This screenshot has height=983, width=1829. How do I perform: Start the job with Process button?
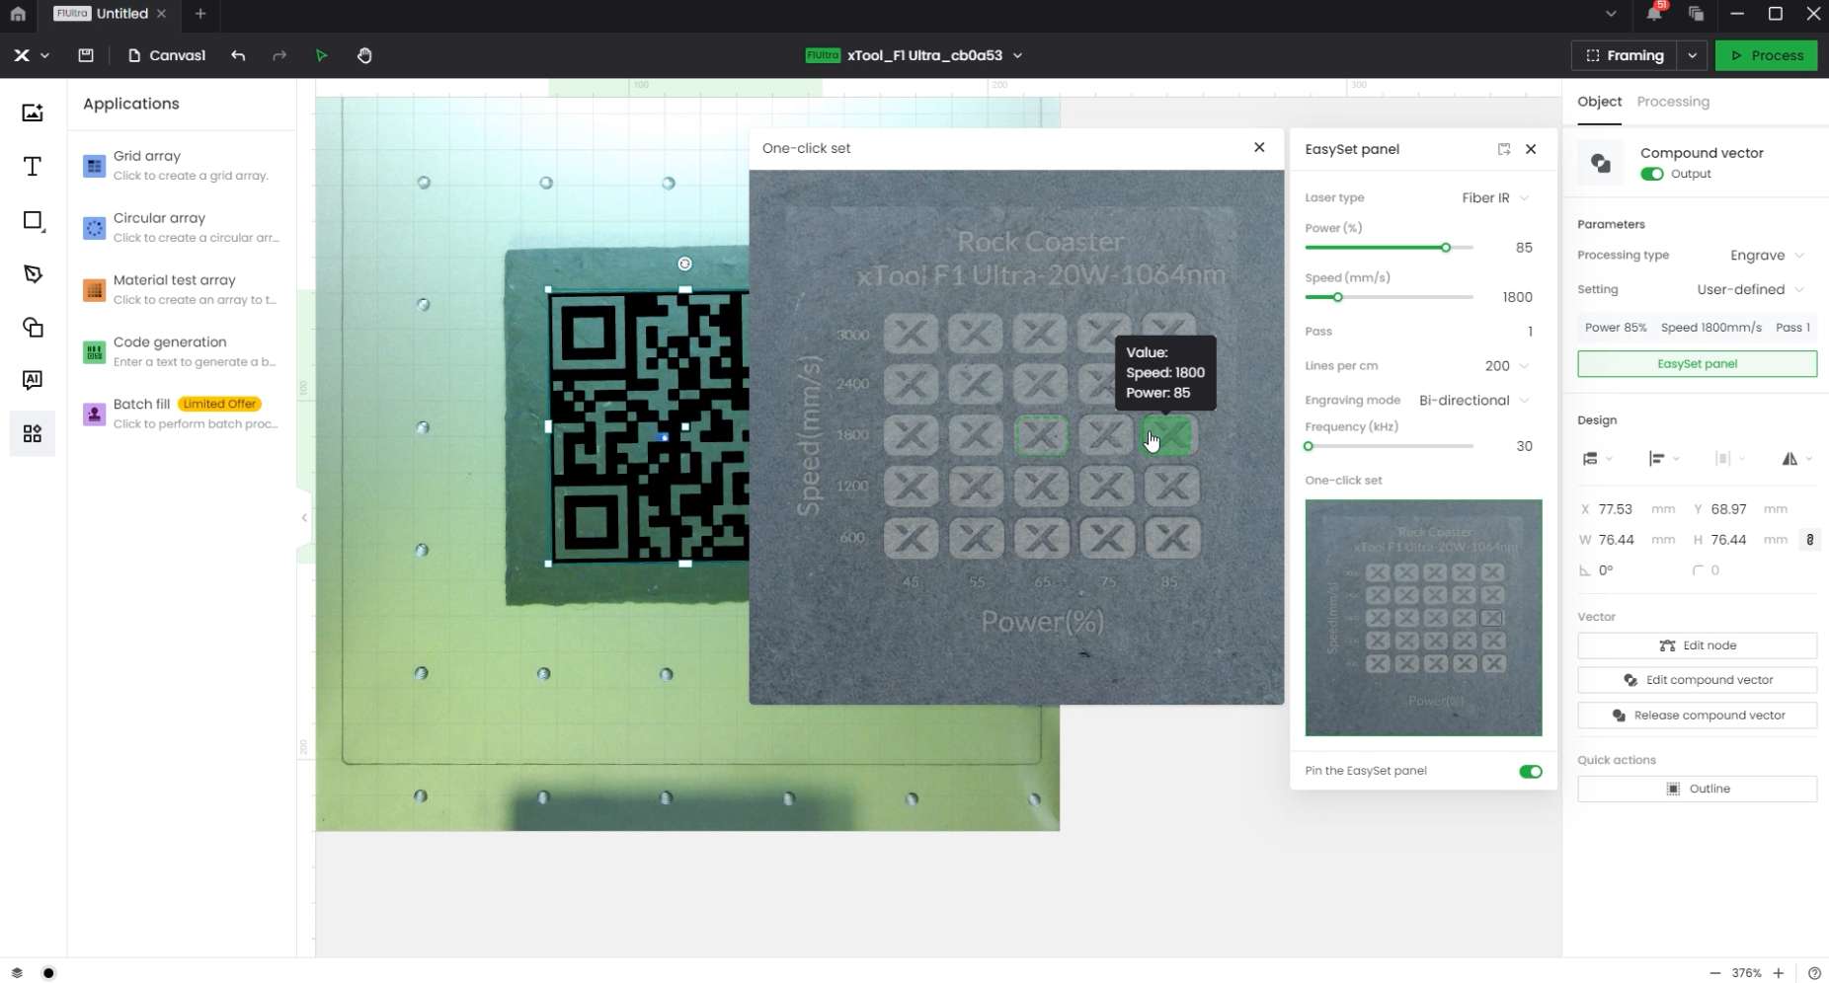tap(1767, 55)
